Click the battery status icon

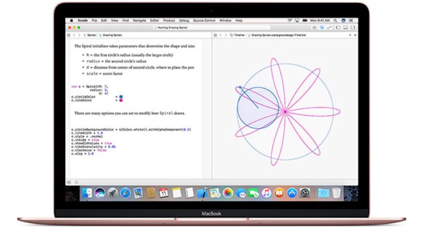pyautogui.click(x=305, y=20)
